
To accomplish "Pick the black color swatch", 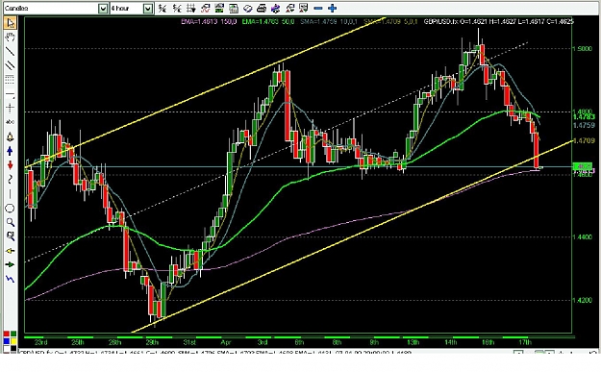I will click(x=13, y=348).
